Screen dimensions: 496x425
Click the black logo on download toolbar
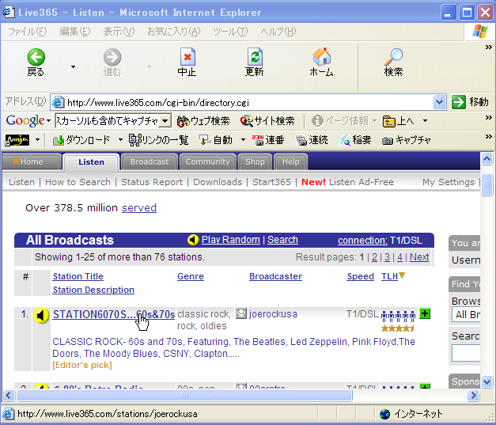pos(17,140)
